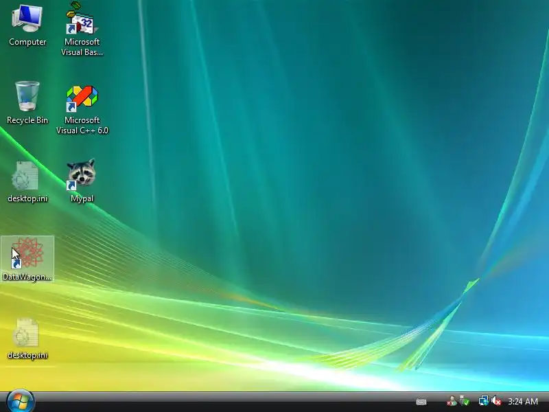
Task: Open the network connection tray icon
Action: (484, 401)
